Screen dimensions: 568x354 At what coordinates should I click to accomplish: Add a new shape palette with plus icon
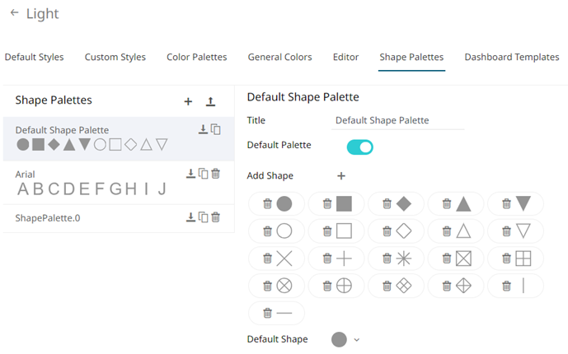[x=188, y=101]
